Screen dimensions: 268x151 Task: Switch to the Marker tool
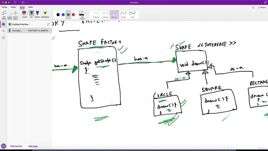[37, 14]
